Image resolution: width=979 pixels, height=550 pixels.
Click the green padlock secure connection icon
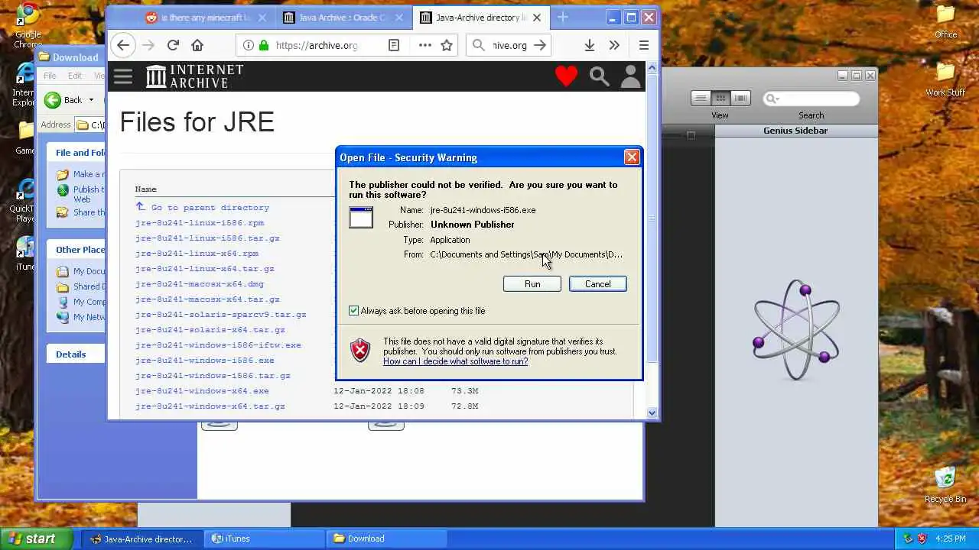264,45
